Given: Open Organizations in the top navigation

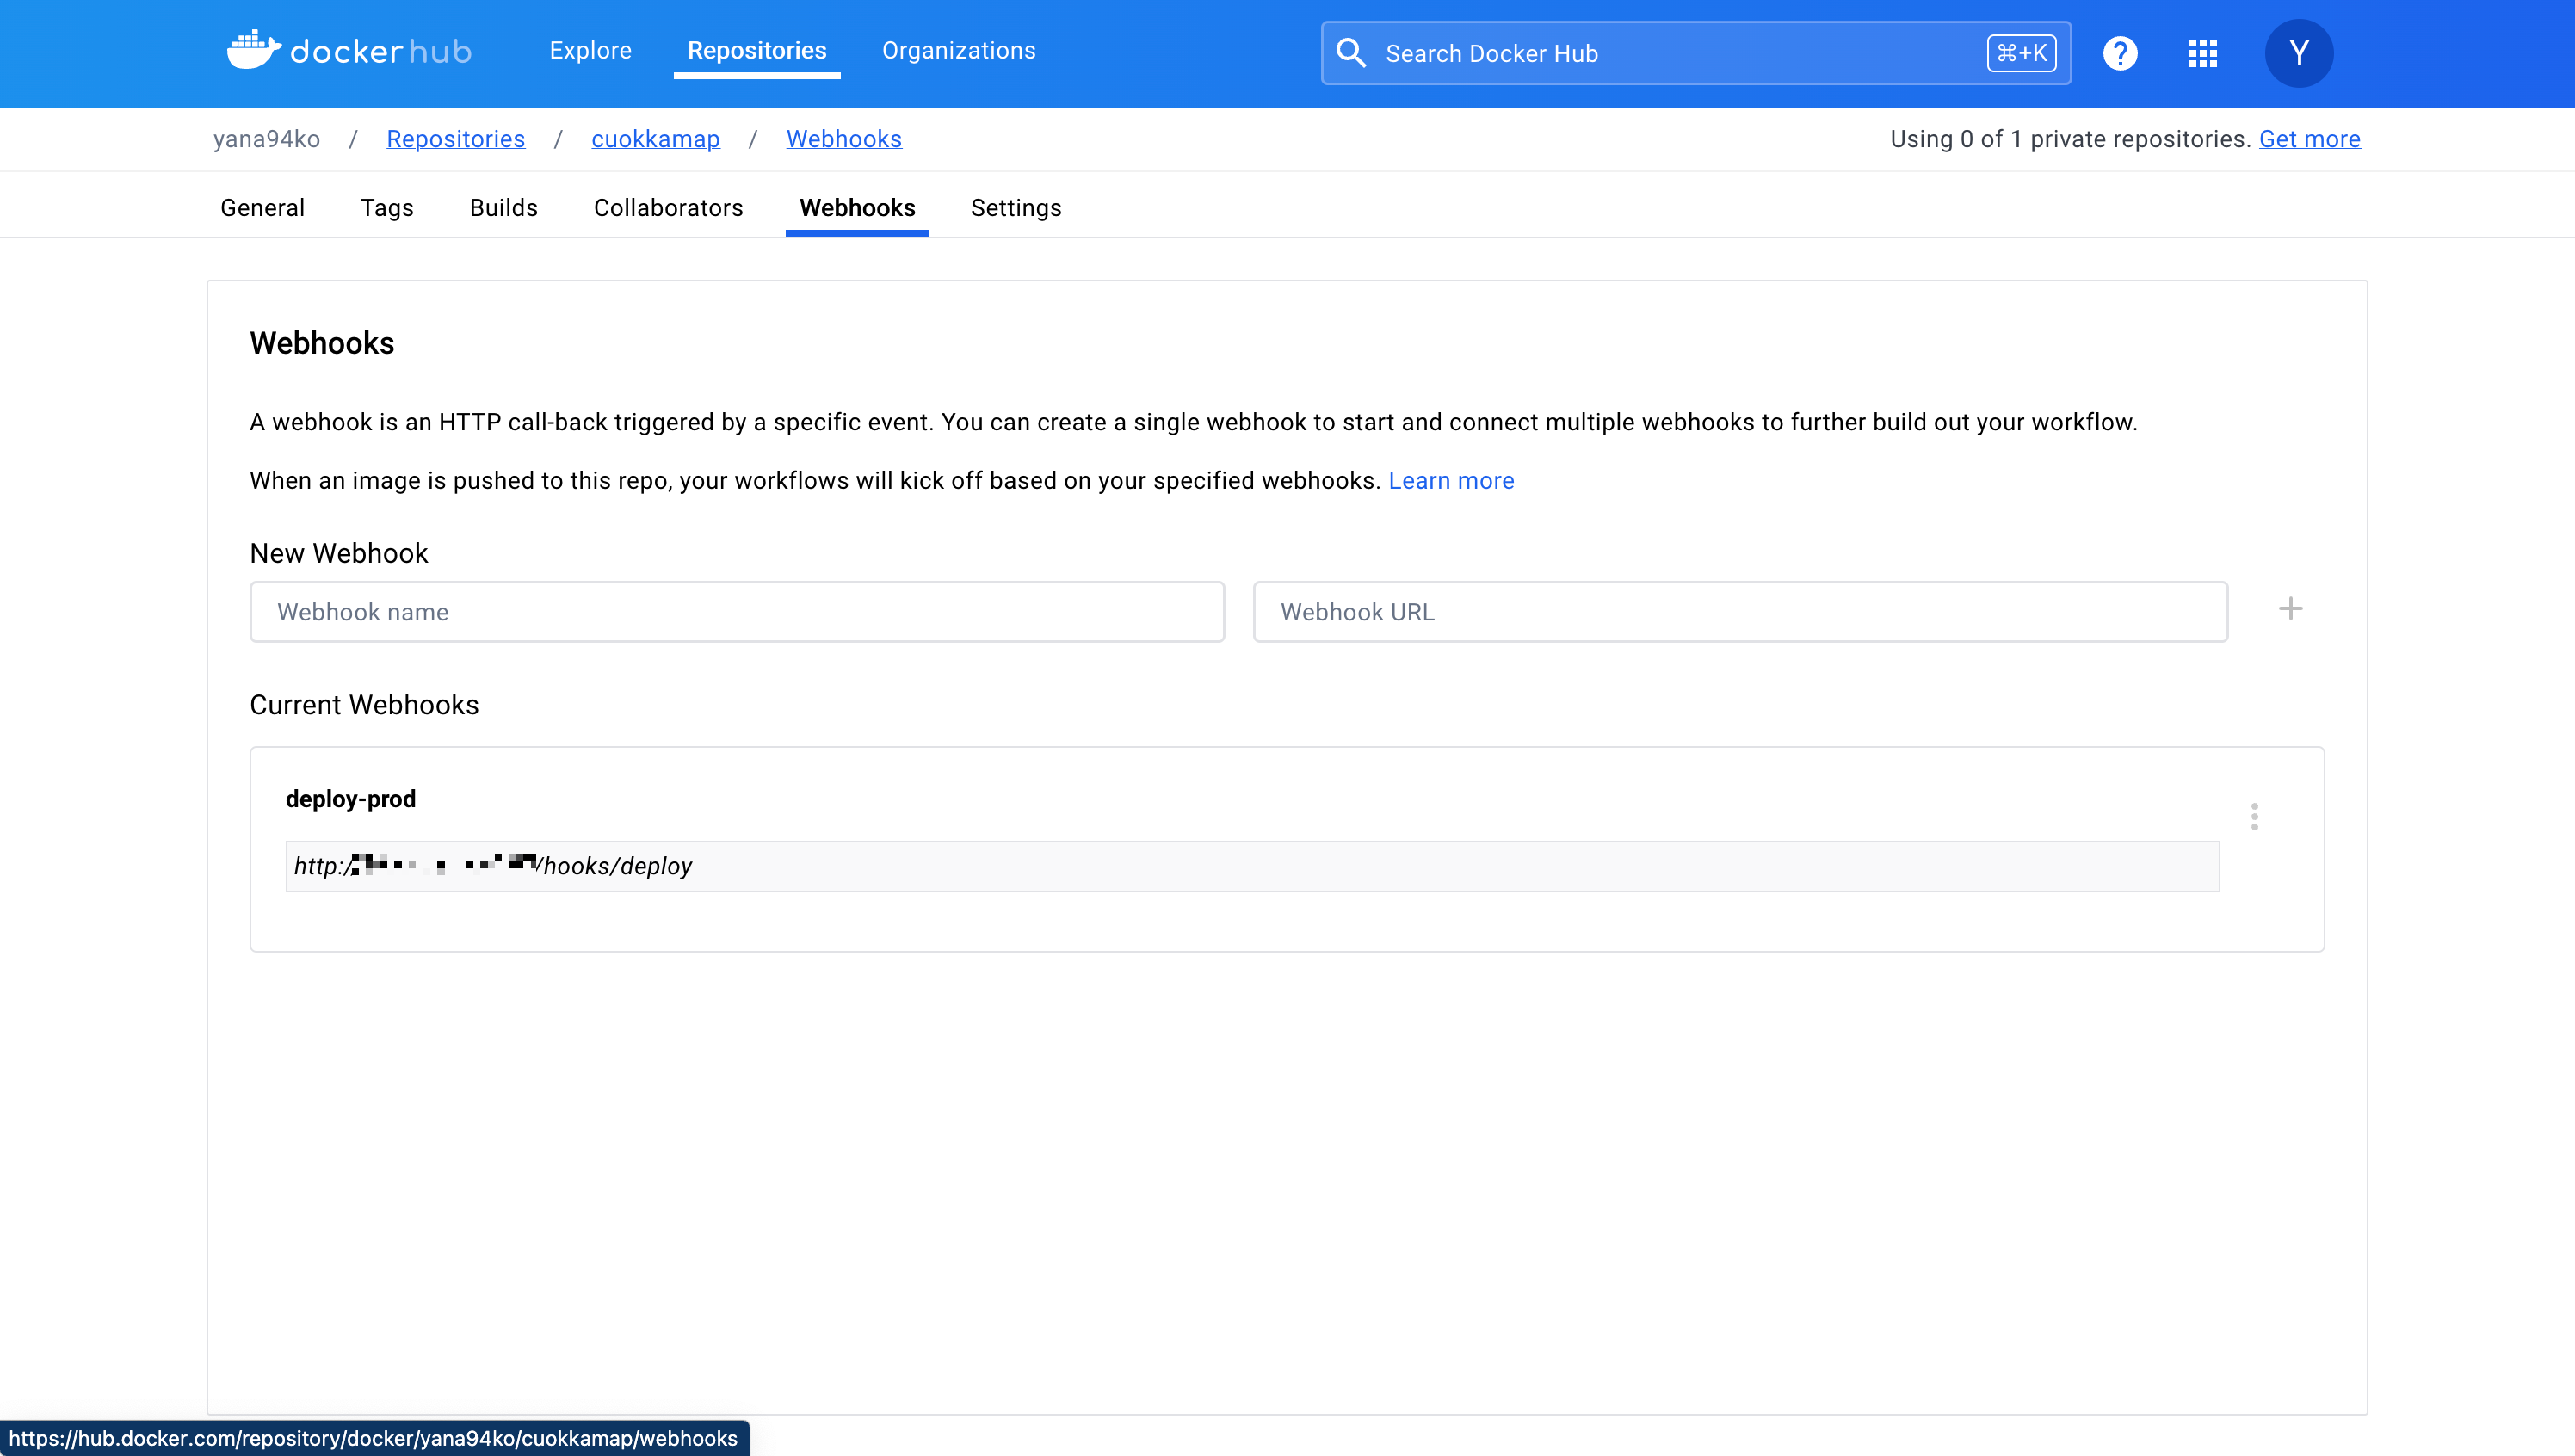Looking at the screenshot, I should point(958,51).
